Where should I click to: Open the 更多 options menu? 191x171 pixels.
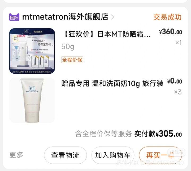tap(16, 155)
